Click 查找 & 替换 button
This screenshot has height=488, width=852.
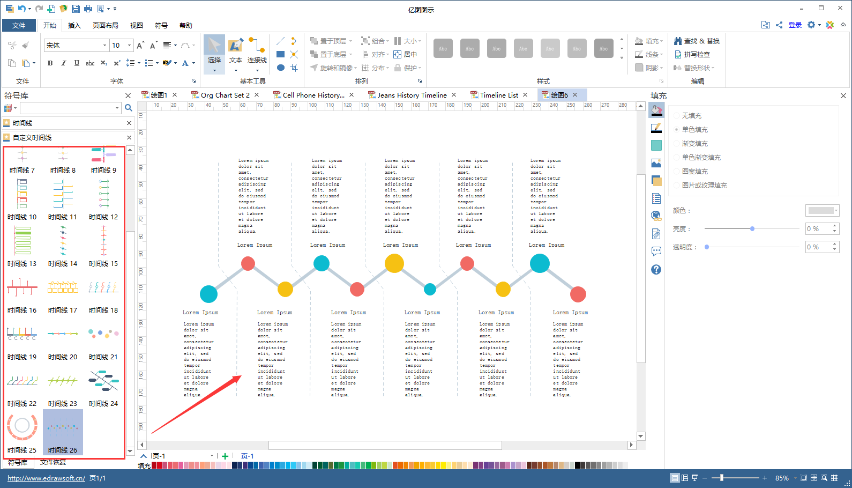click(x=697, y=41)
